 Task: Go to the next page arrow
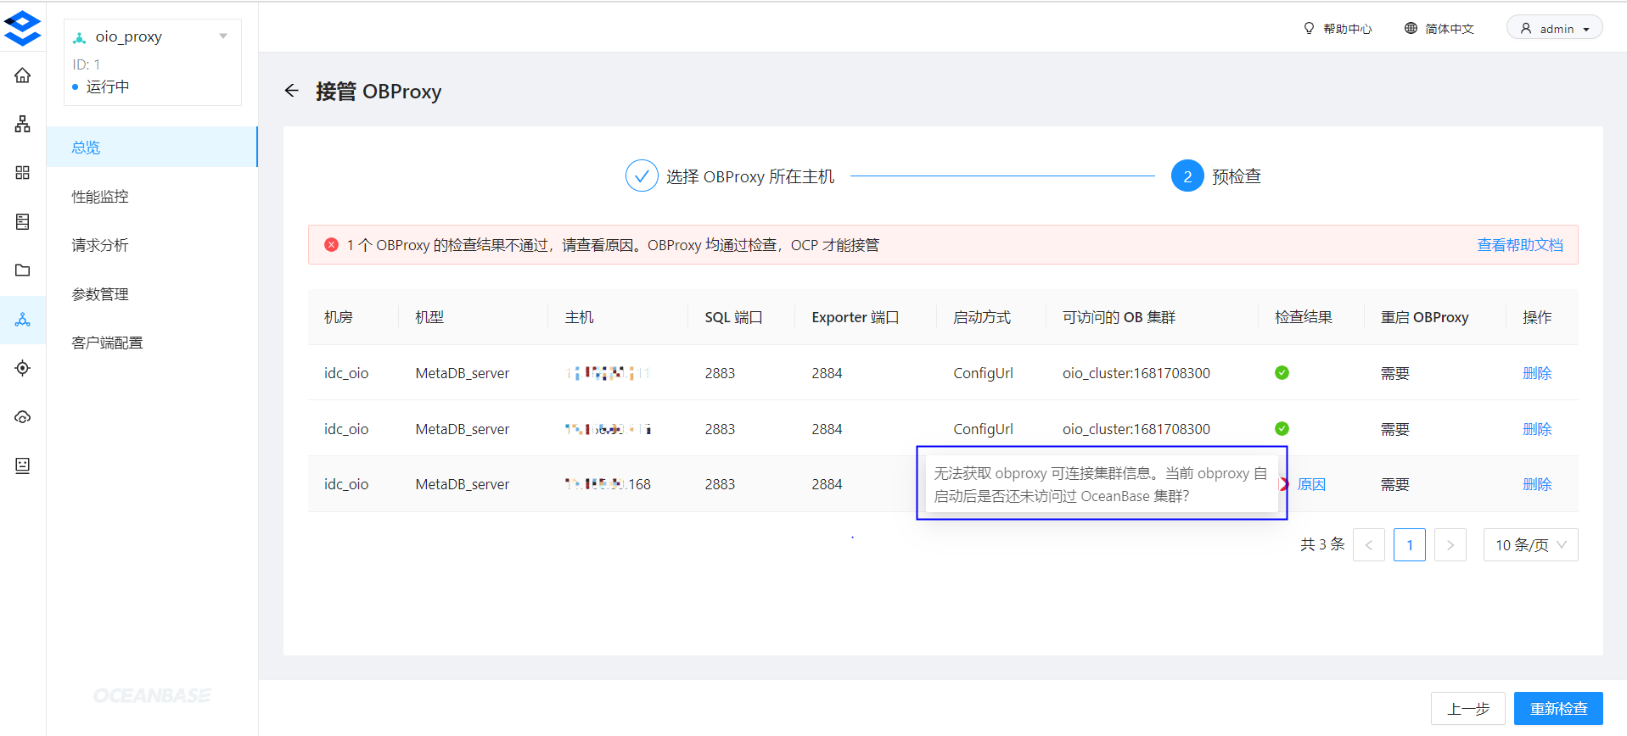1450,545
